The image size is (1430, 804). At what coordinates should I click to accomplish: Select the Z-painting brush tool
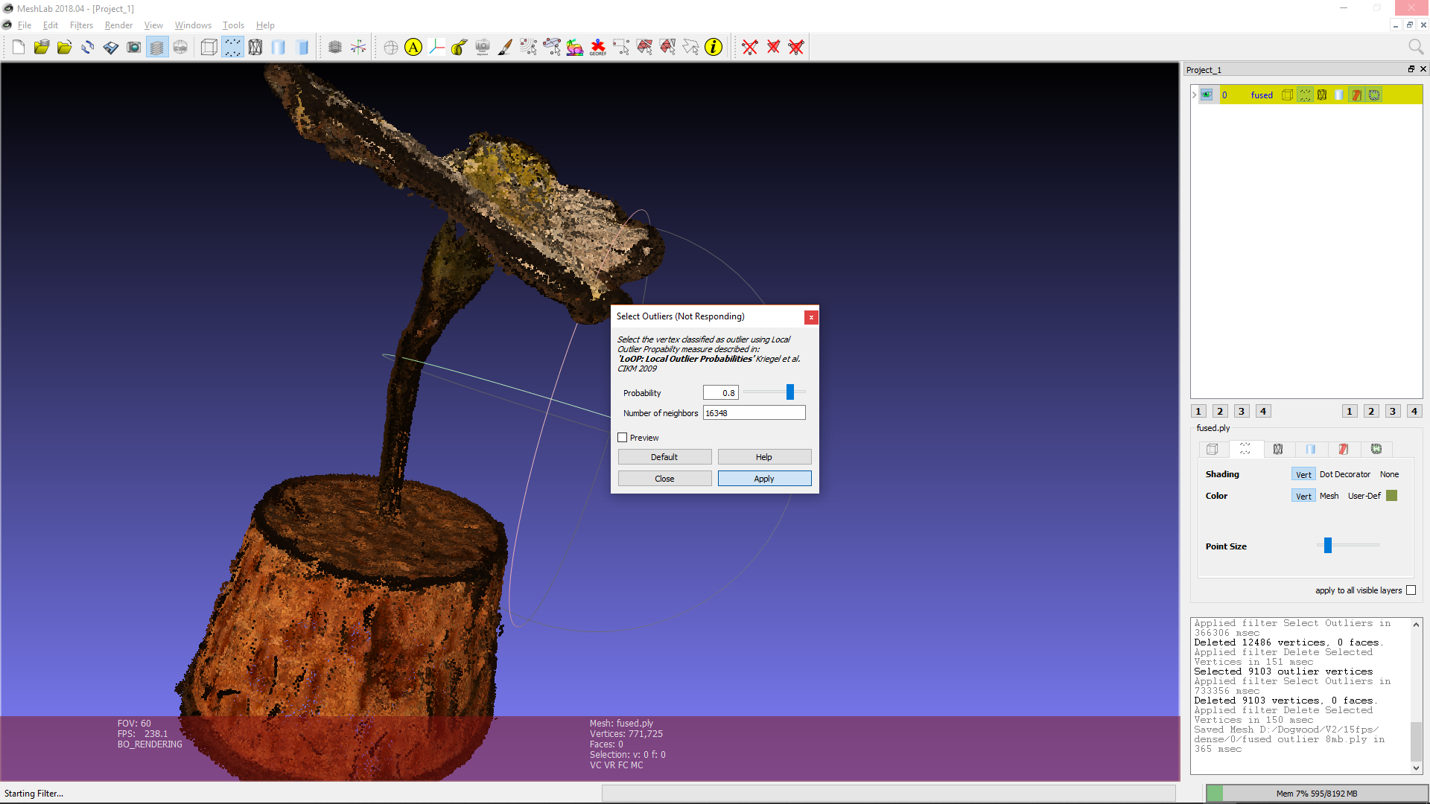pos(504,47)
